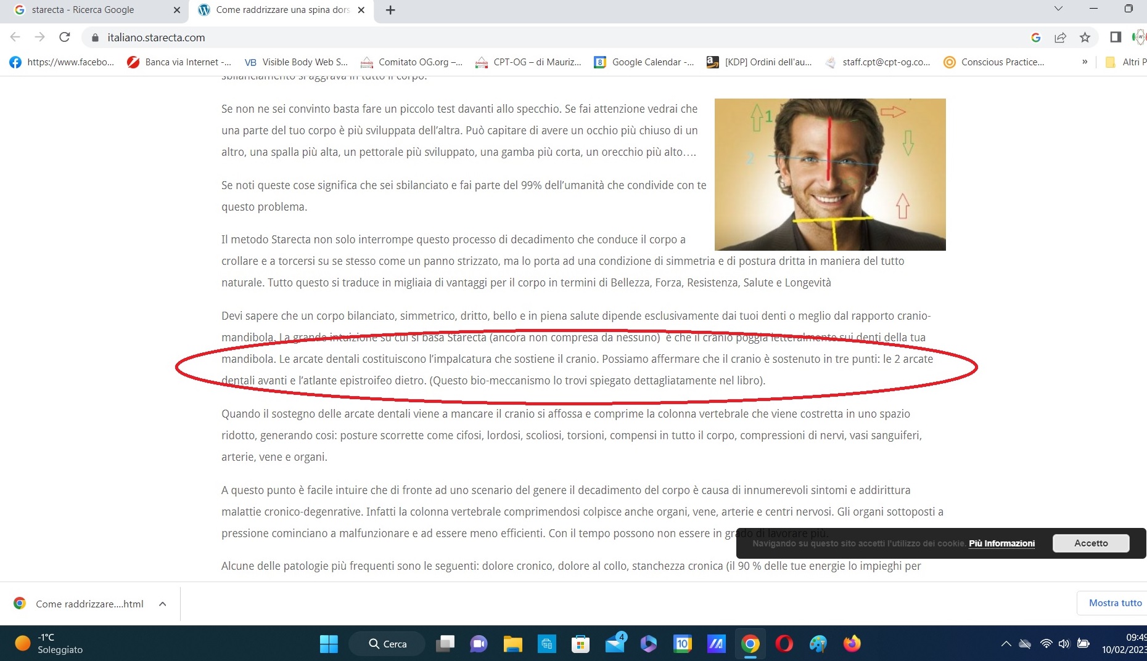This screenshot has width=1147, height=661.
Task: Open Windows Start menu
Action: click(x=329, y=644)
